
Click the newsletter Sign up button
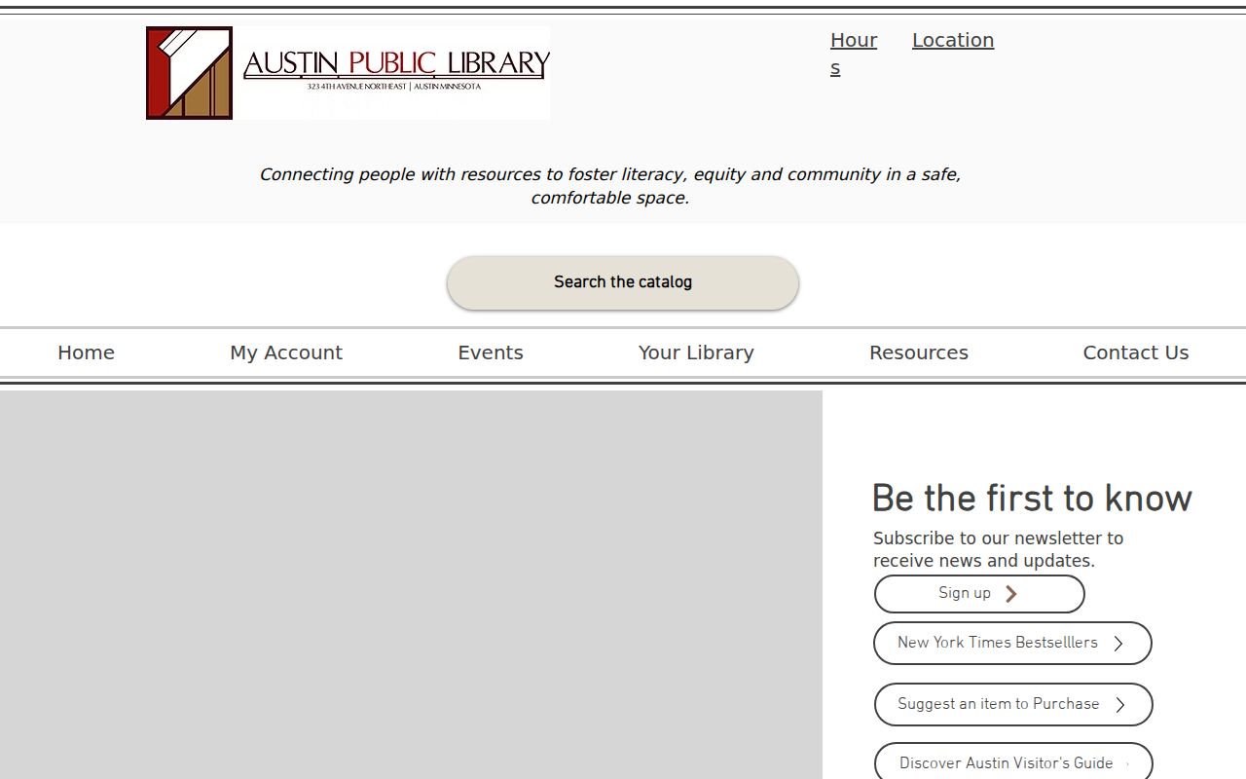(x=979, y=594)
